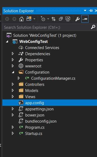Screen dimensions: 97x157
Task: Select appsettings.json in the tree
Action: tap(39, 109)
